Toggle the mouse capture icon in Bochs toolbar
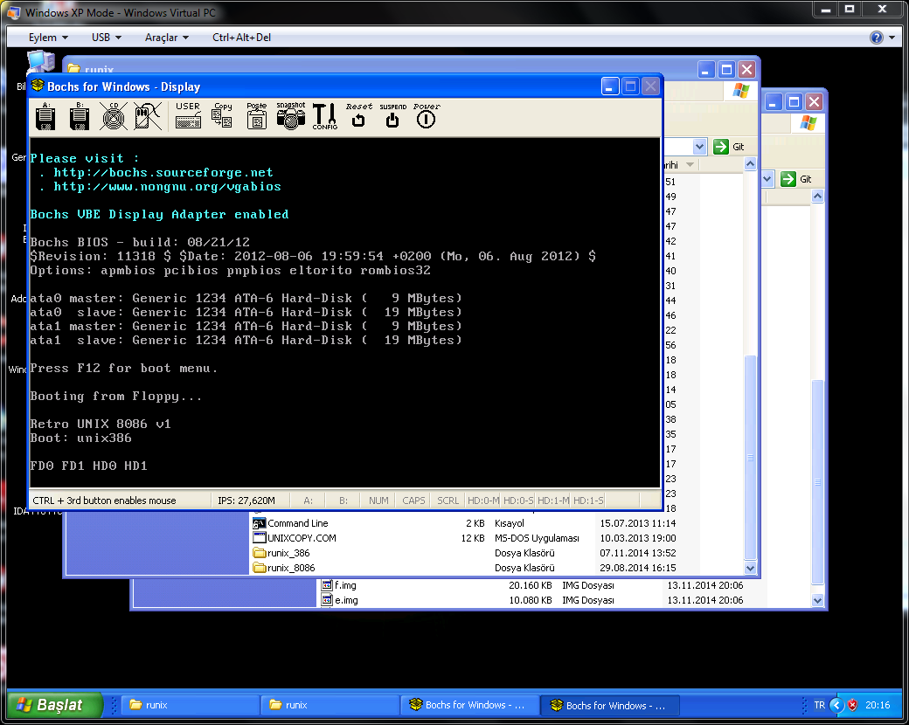Screen dimensions: 909x725 (x=148, y=116)
